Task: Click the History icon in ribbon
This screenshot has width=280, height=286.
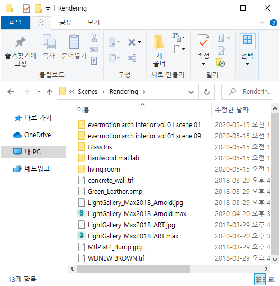Action: tap(221, 62)
